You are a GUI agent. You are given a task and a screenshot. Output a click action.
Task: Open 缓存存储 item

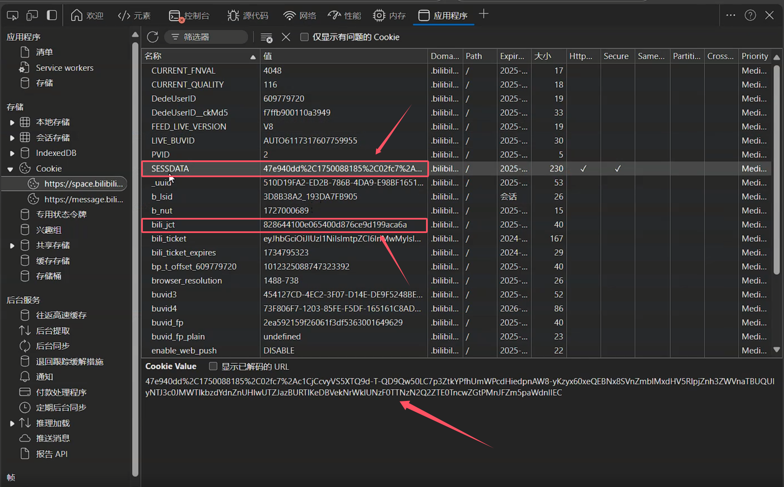tap(53, 261)
